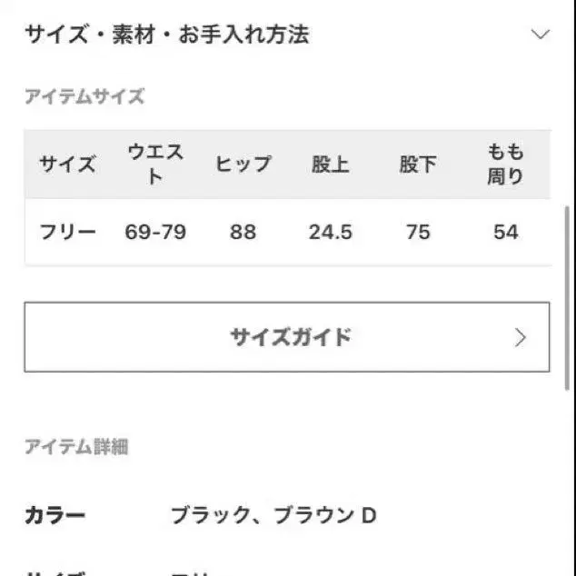Screen dimensions: 576x576
Task: Select the フリー size cell
Action: tap(67, 232)
